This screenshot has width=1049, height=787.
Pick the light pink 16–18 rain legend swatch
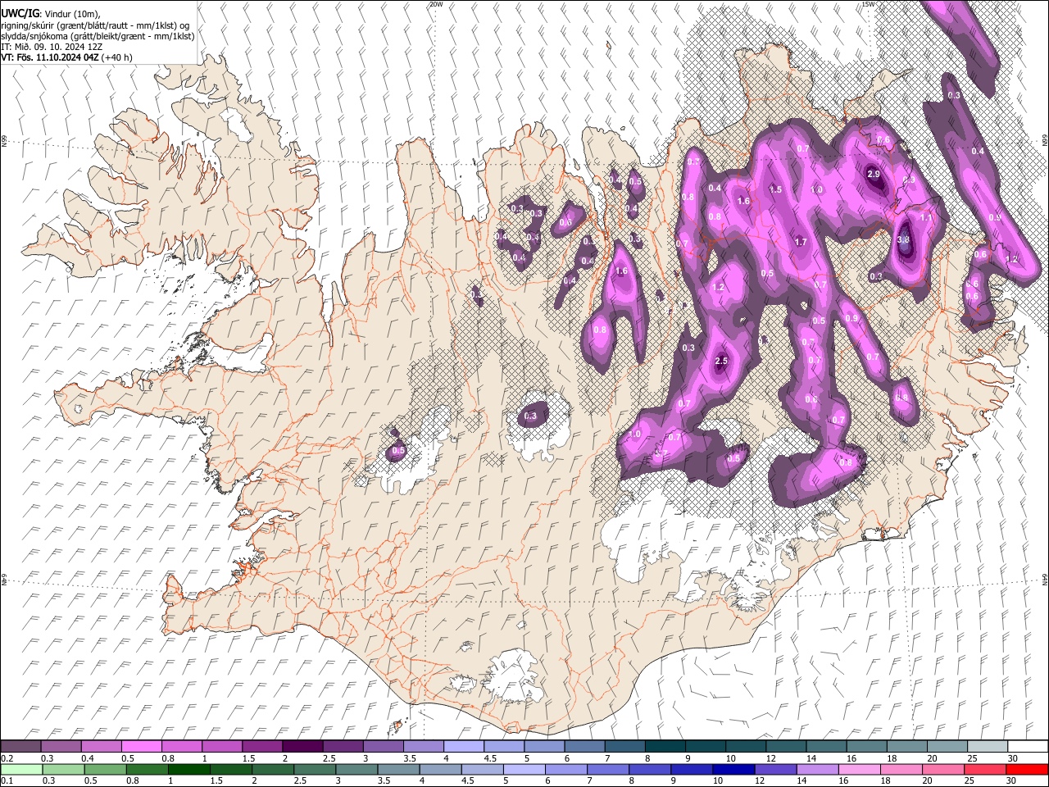coord(859,769)
